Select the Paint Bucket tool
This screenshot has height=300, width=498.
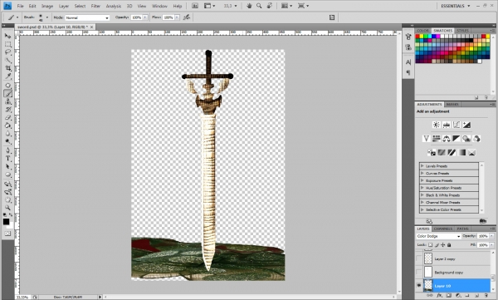click(x=7, y=125)
